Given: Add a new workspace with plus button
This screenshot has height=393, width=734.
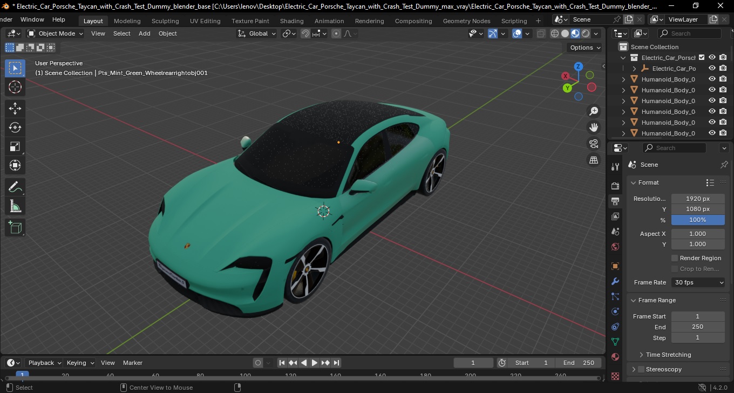Looking at the screenshot, I should click(x=538, y=21).
